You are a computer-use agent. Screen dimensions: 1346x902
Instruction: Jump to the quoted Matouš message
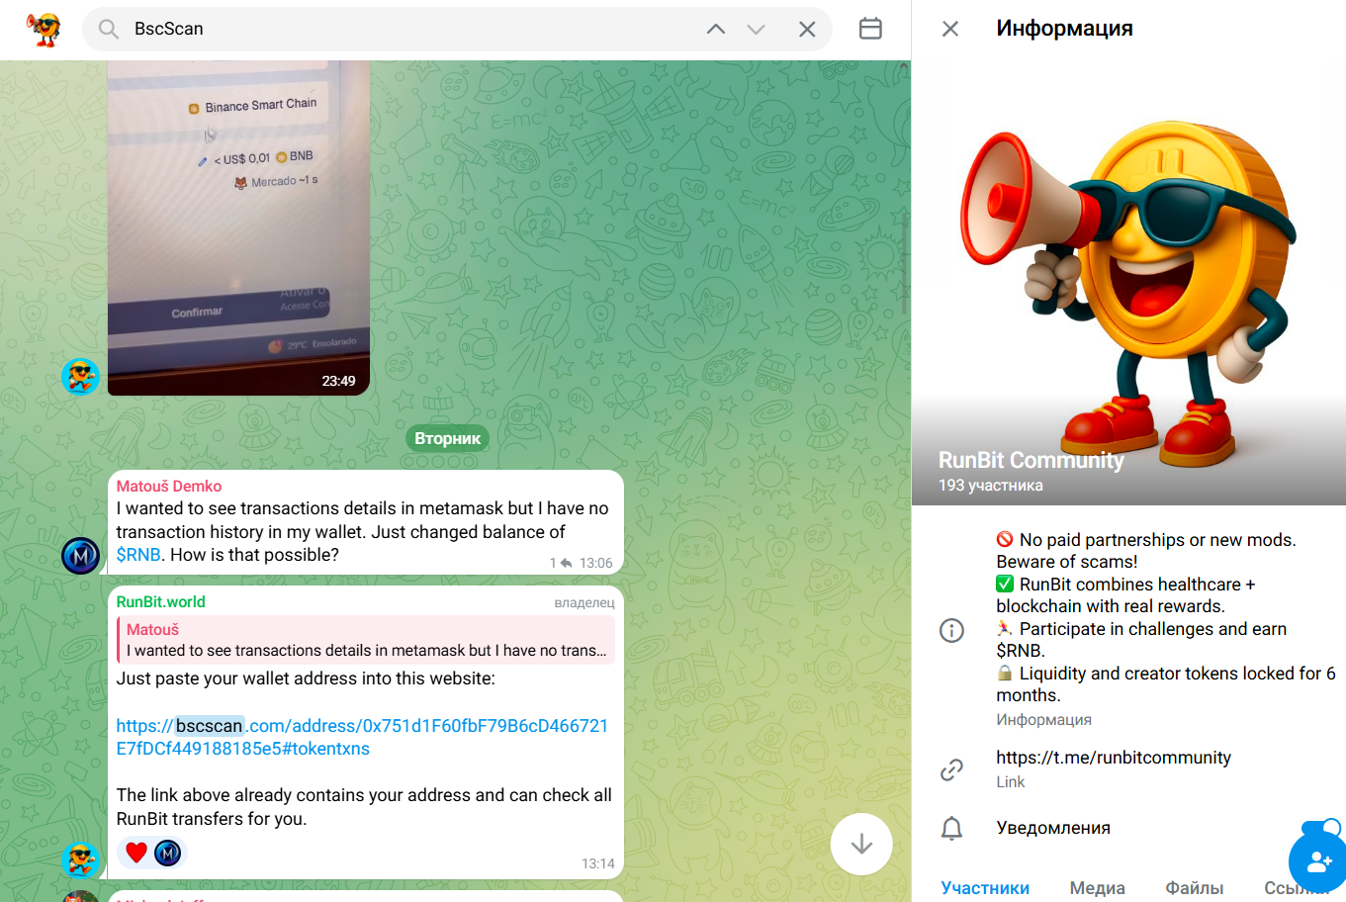[366, 640]
